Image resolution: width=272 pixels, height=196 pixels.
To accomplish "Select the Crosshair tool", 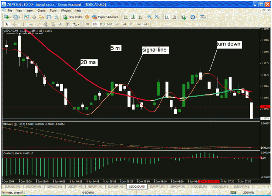I will click(14, 24).
